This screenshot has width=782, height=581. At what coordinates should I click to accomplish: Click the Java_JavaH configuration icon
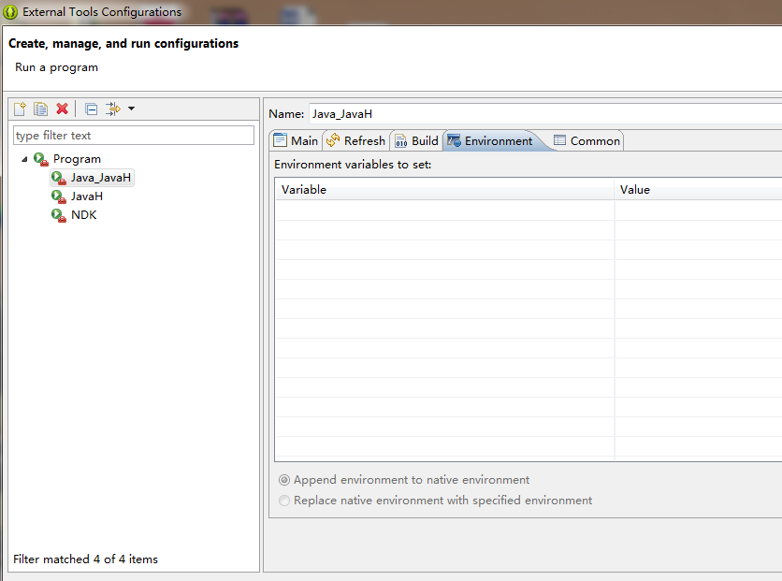point(59,178)
